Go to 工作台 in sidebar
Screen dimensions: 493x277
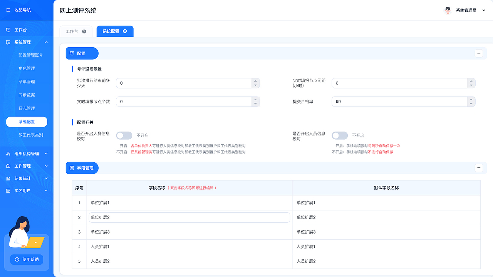point(20,30)
